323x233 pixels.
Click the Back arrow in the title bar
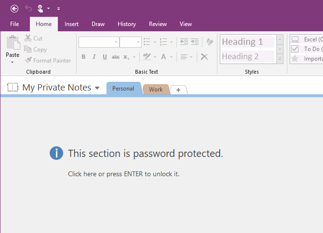pos(14,8)
